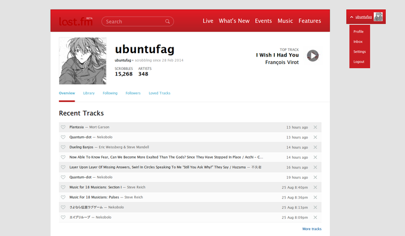Remove the Dueling Banjos scrobble
Viewport: 405px width, 236px height.
315,147
